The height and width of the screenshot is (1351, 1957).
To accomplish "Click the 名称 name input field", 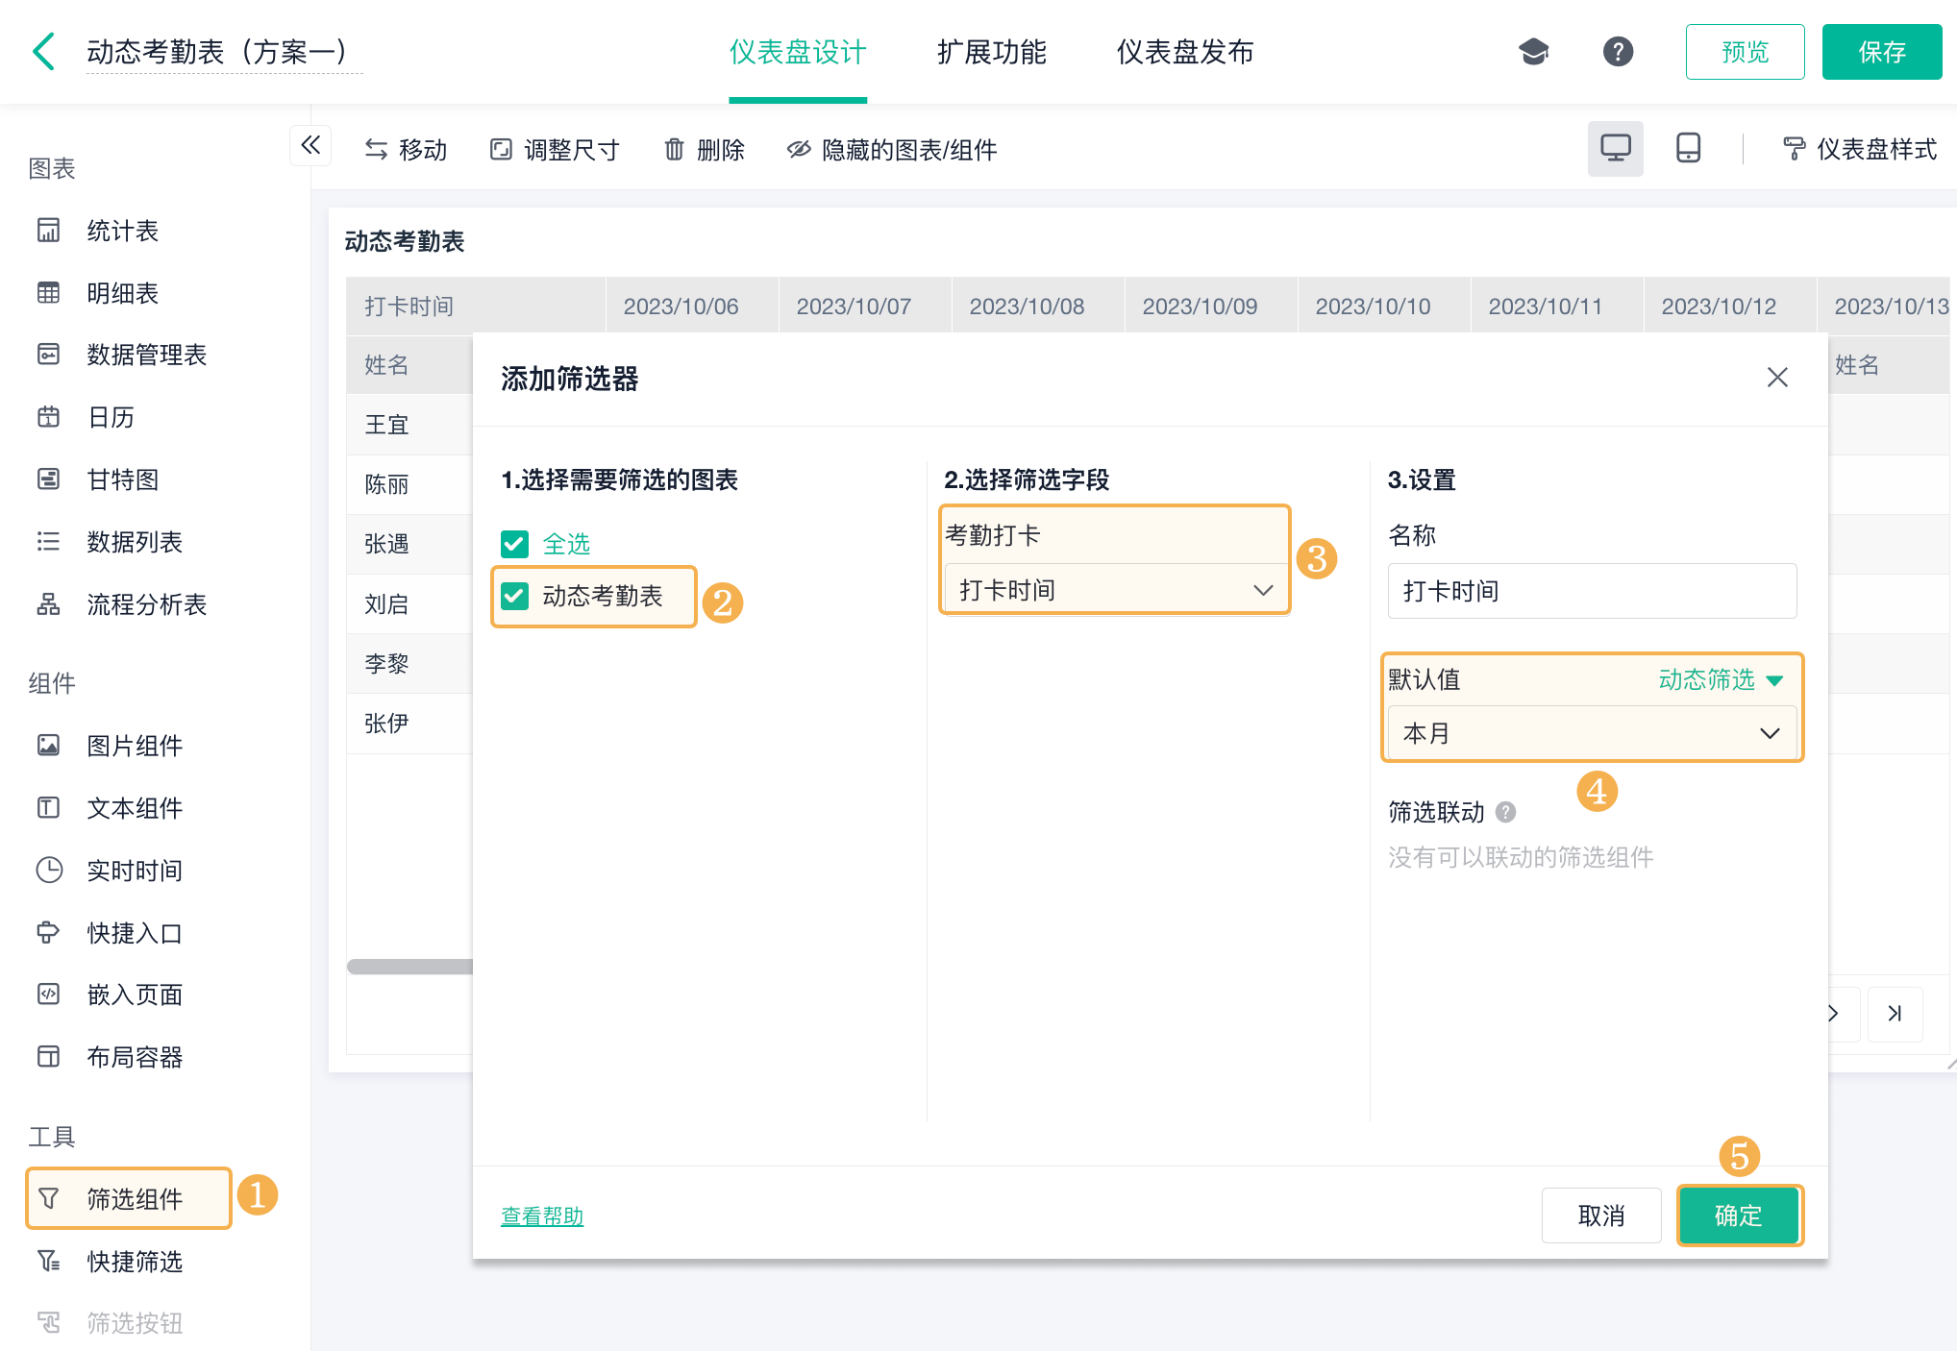I will click(x=1592, y=591).
